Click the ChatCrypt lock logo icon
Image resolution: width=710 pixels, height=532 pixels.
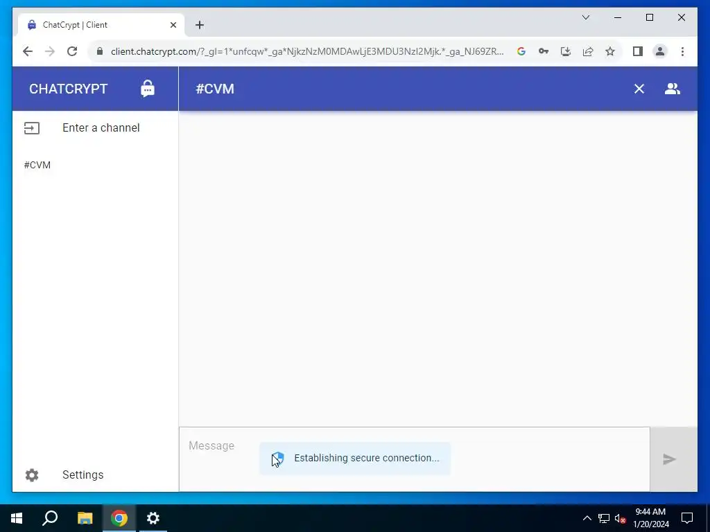pos(148,89)
